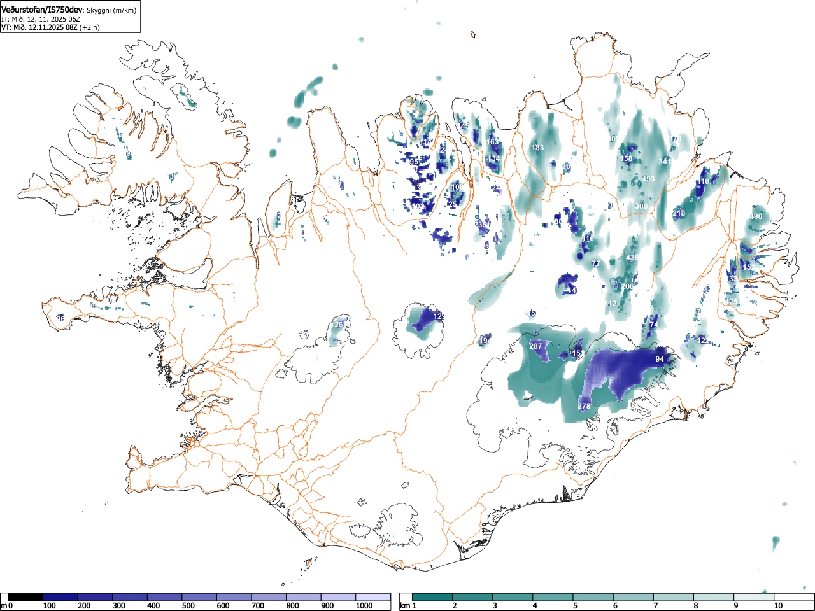Viewport: 815px width, 611px height.
Task: Click the '1000' tick on the meter legend
Action: point(364,606)
